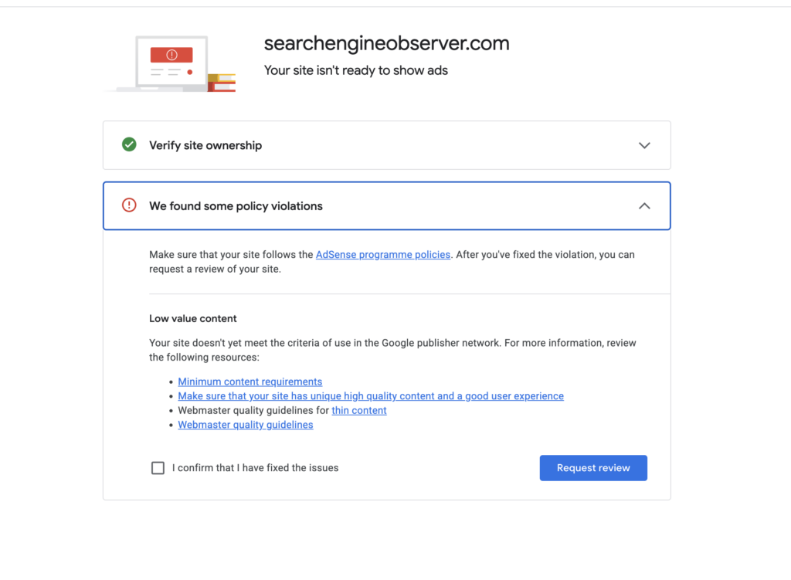Viewport: 791px width, 580px height.
Task: Open the unique high quality content link
Action: (x=371, y=396)
